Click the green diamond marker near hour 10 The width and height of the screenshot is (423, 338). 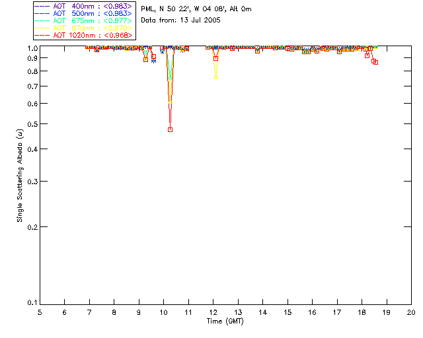pos(170,79)
